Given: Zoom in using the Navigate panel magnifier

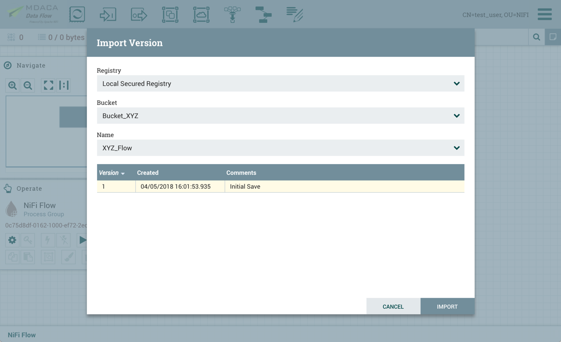Looking at the screenshot, I should click(12, 85).
